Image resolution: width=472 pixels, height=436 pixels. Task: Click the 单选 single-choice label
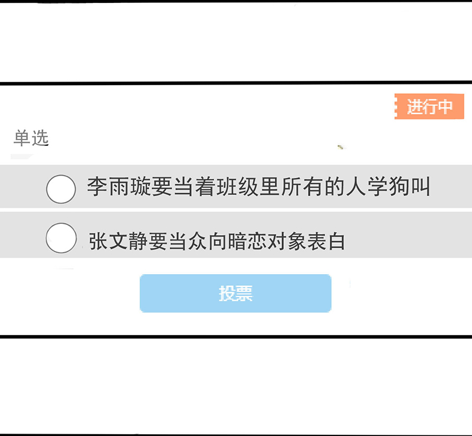coord(31,138)
